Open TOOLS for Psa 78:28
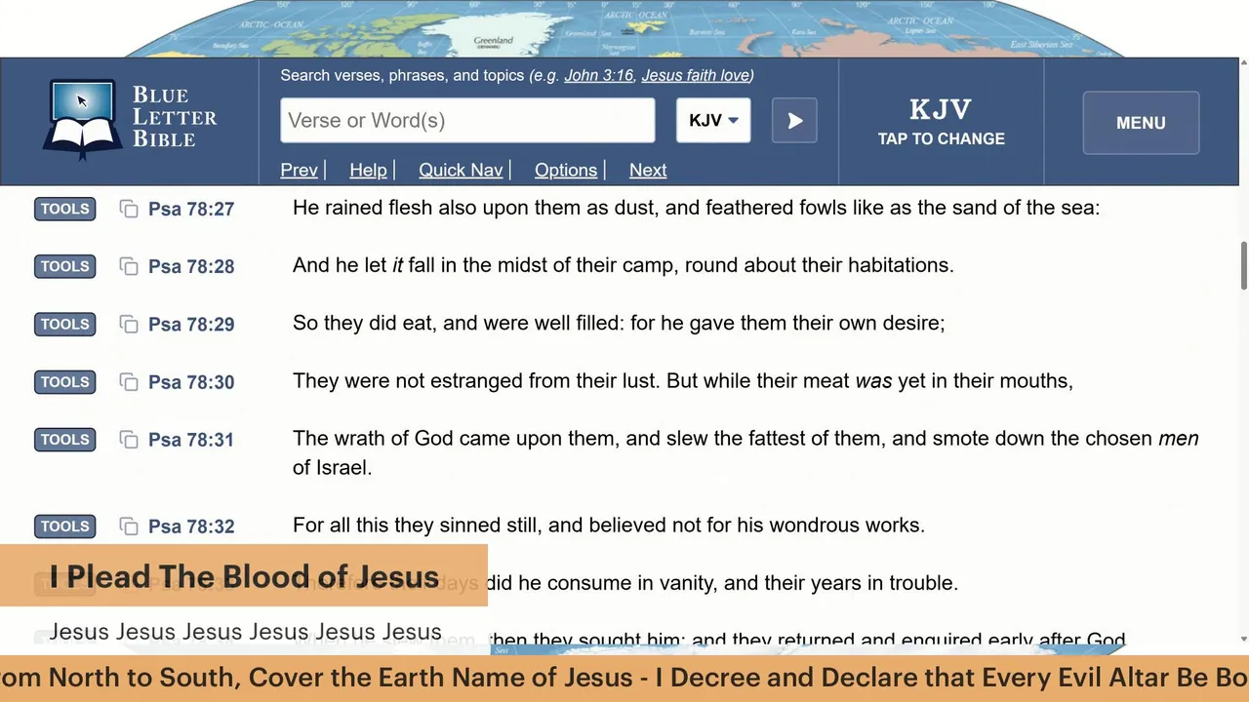This screenshot has height=702, width=1249. tap(65, 266)
